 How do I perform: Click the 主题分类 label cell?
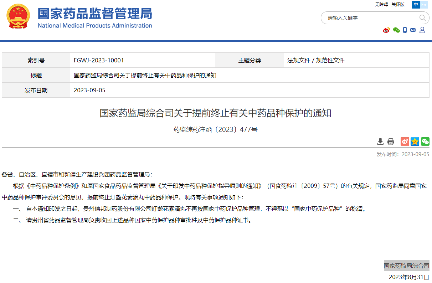(250, 60)
